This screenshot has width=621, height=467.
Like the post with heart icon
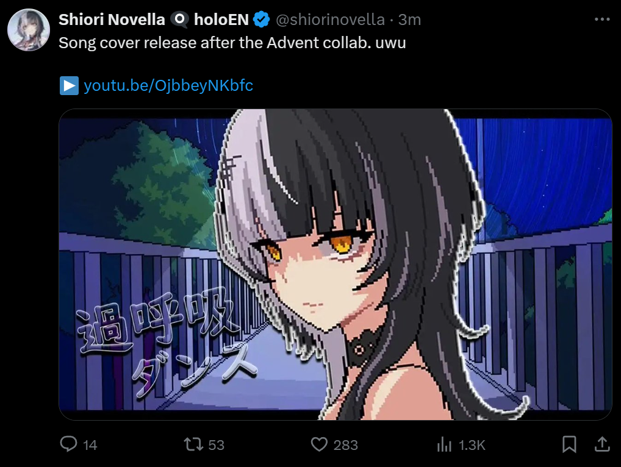click(x=319, y=444)
